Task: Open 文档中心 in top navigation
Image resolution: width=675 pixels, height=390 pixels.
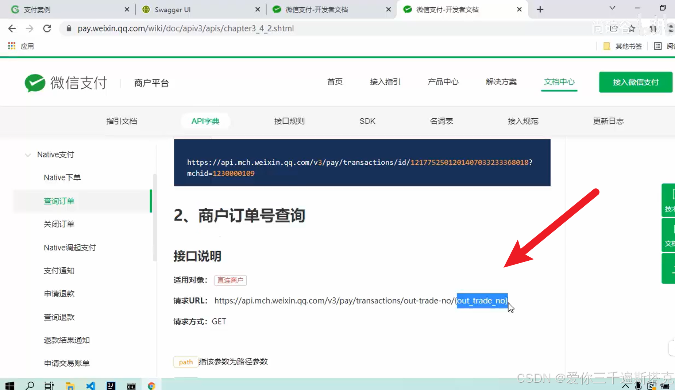Action: point(559,82)
